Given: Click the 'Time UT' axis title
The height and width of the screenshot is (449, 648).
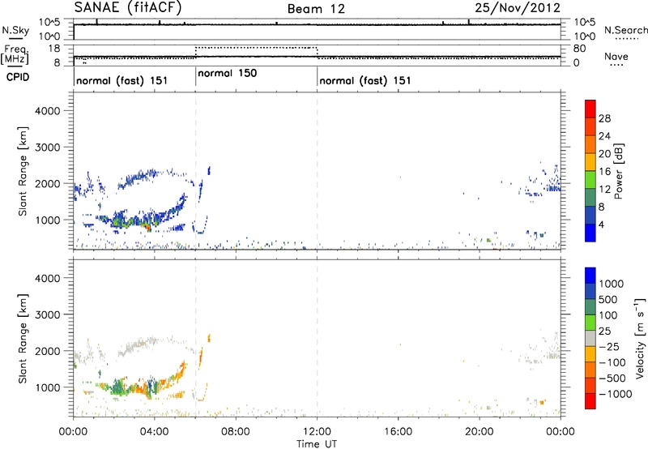Looking at the screenshot, I should [x=317, y=444].
